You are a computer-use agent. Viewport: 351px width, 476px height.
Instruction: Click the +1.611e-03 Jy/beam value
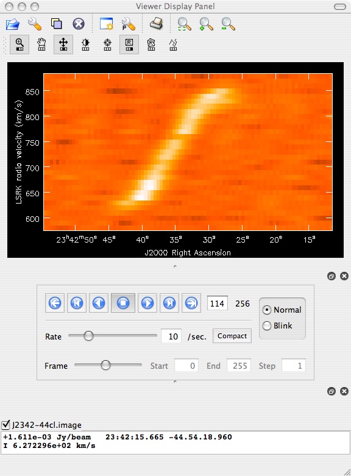point(47,437)
